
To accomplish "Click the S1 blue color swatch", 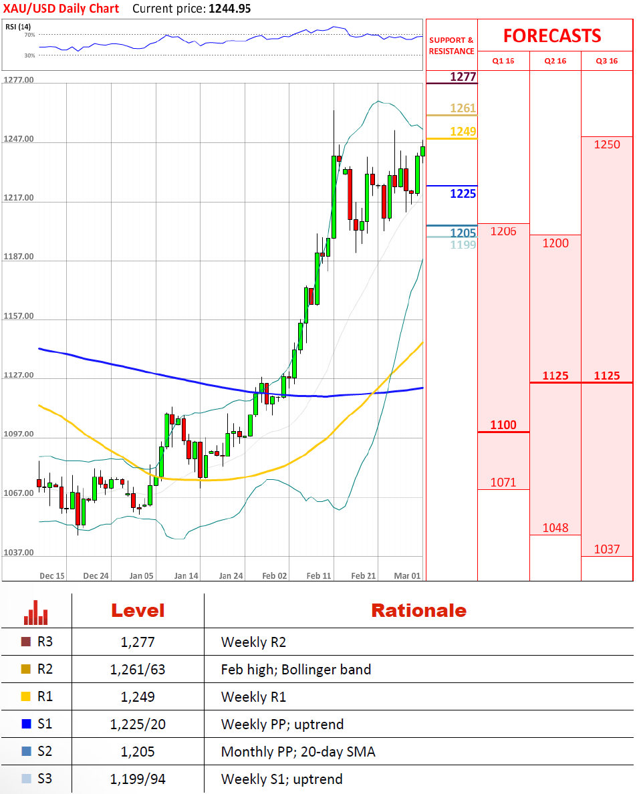I will [x=26, y=724].
